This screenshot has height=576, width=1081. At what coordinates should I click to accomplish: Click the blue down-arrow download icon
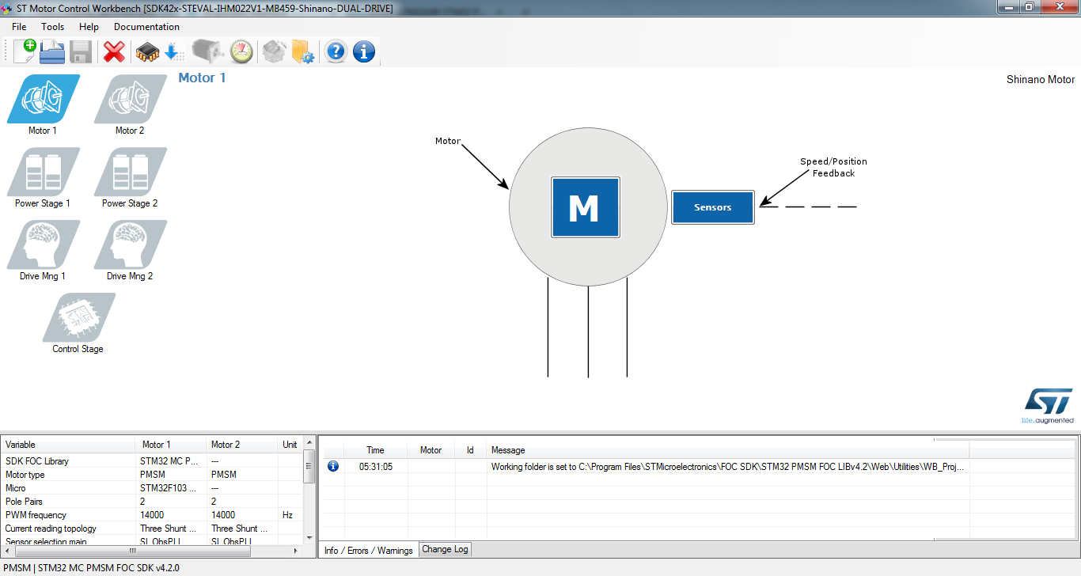click(174, 51)
